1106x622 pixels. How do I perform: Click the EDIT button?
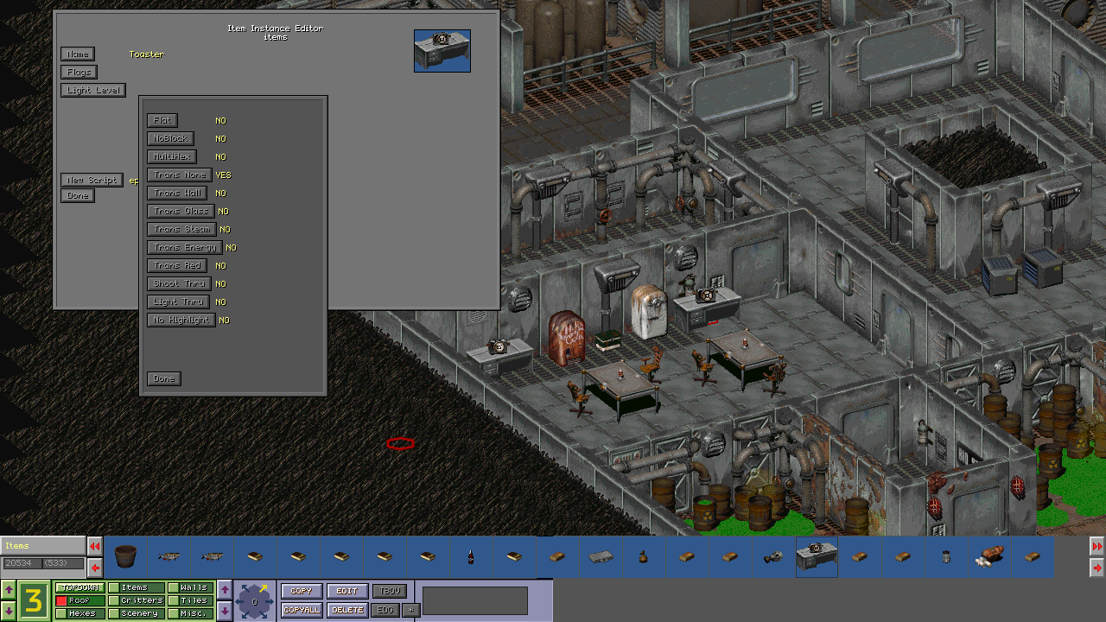click(347, 591)
